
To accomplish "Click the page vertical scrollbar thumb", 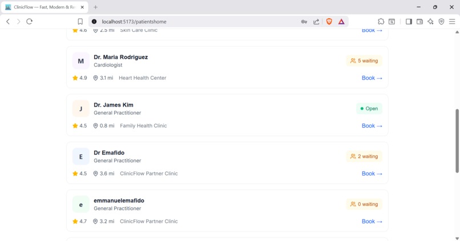I will (457, 141).
